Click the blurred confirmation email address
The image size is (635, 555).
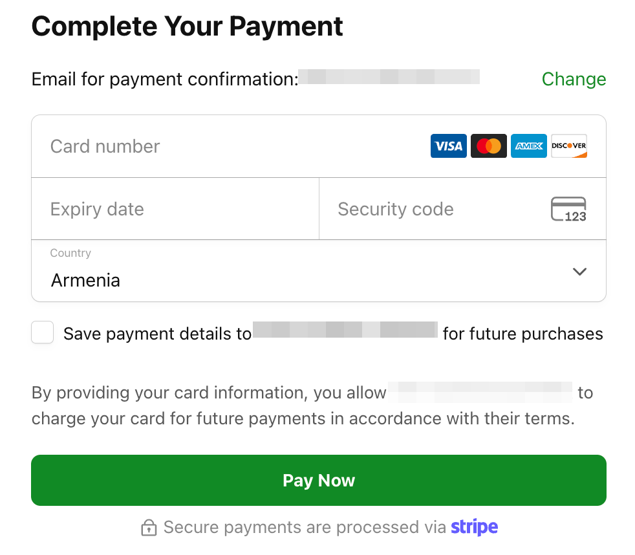point(389,78)
